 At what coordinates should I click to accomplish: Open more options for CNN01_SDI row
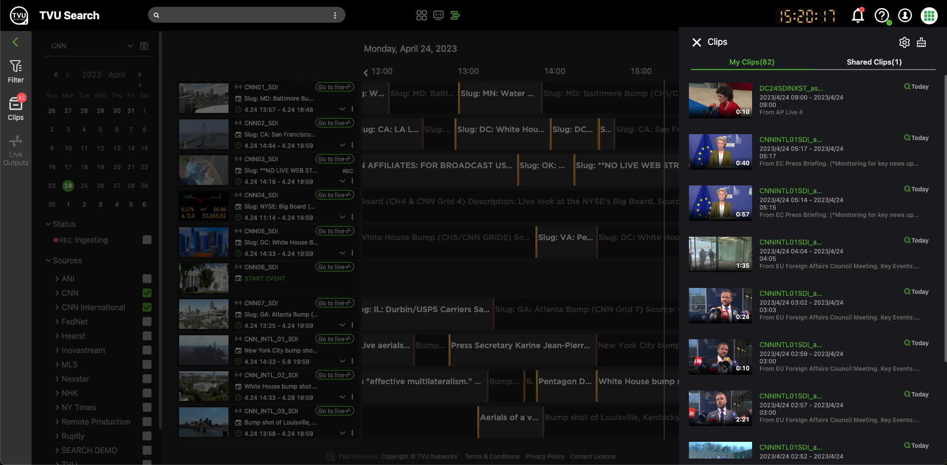pyautogui.click(x=352, y=109)
